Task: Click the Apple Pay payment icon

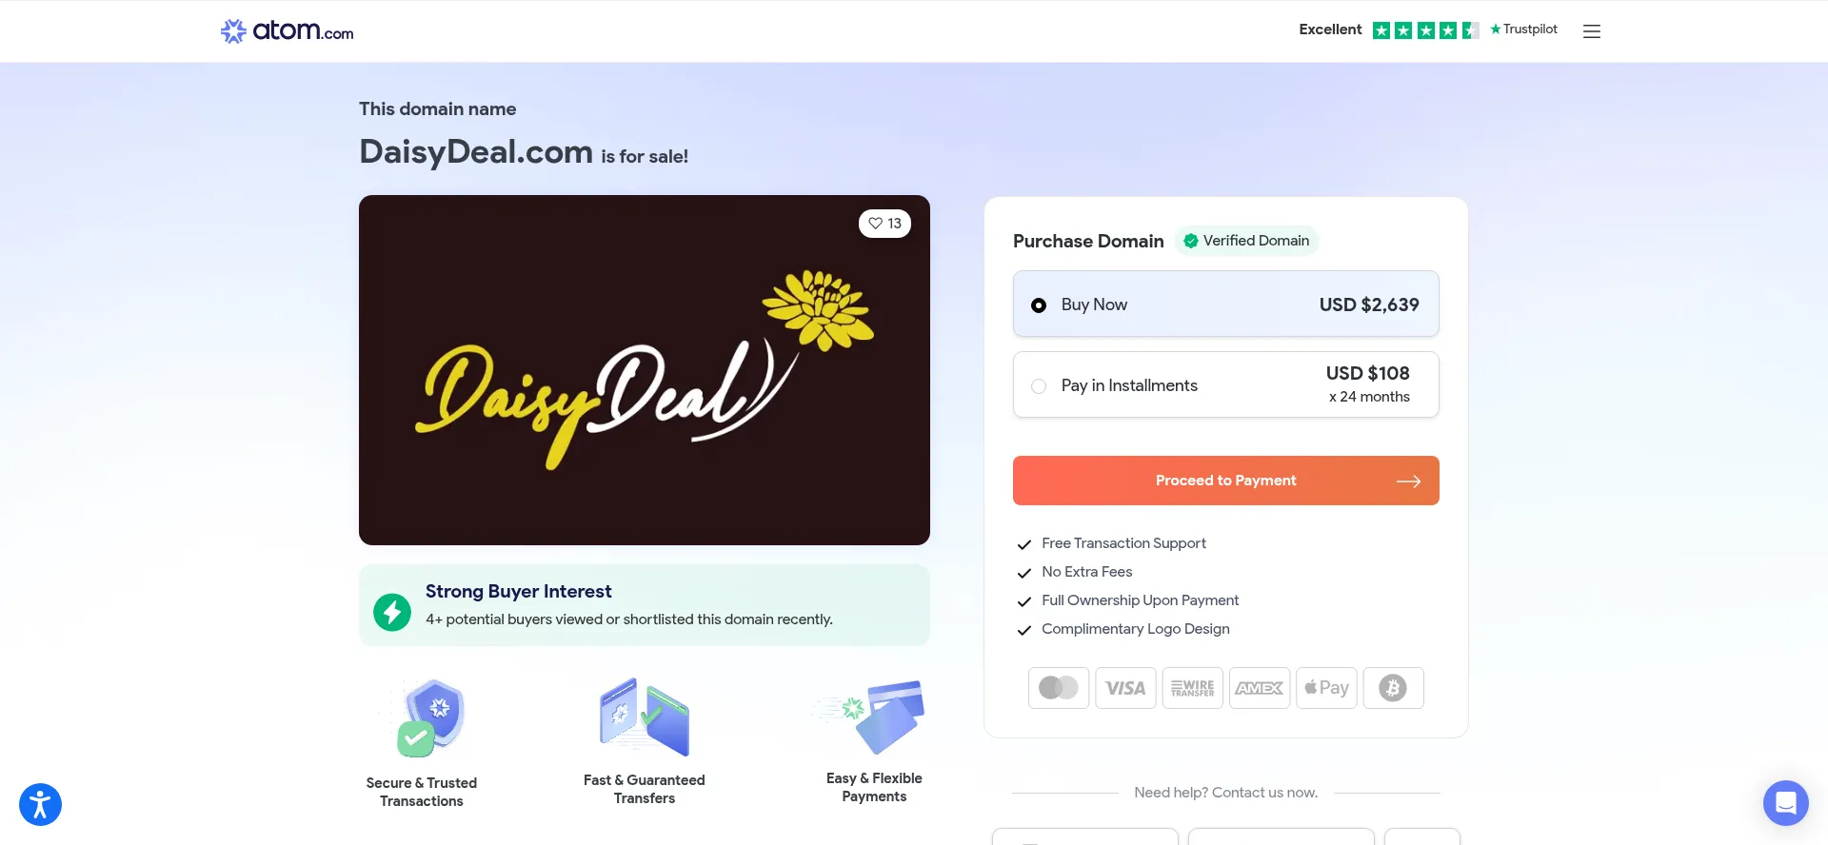Action: pos(1326,688)
